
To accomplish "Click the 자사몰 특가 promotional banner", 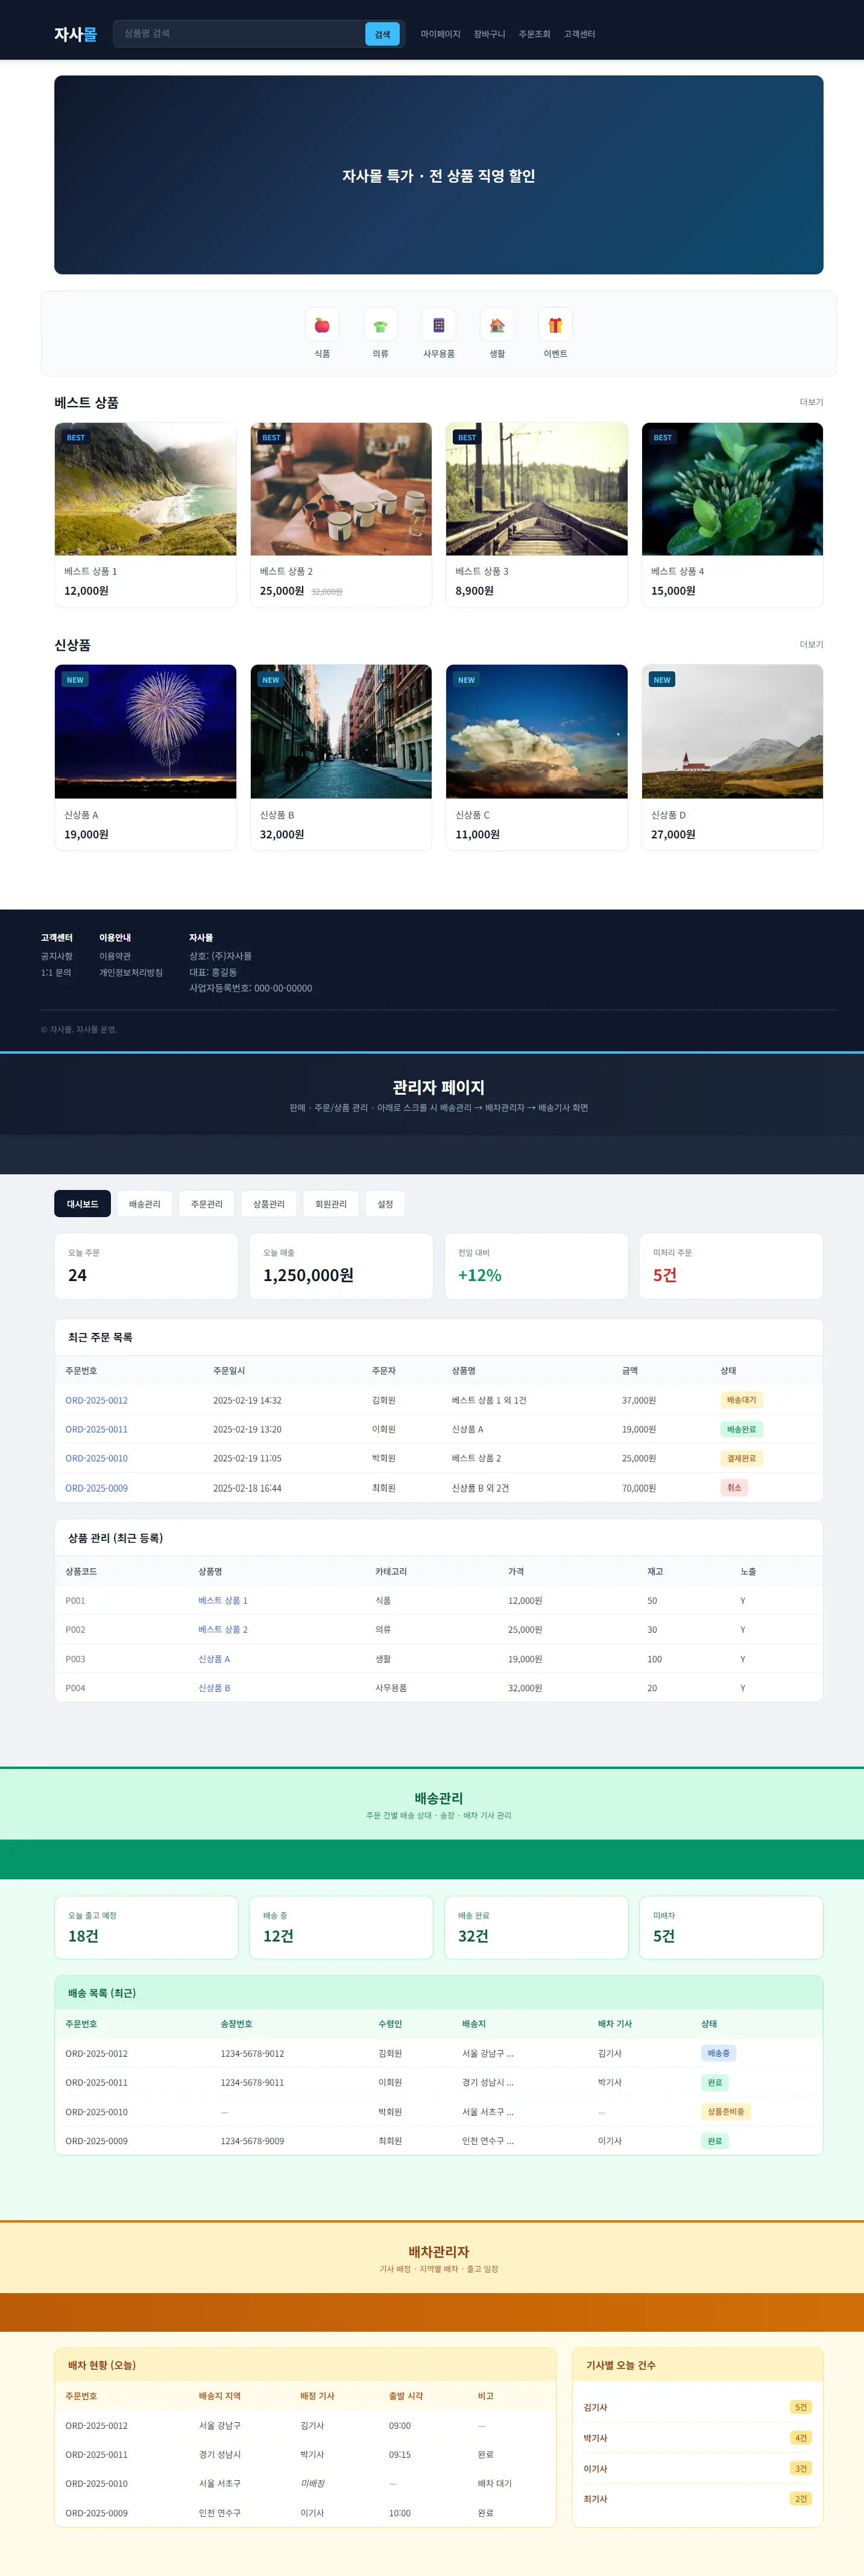I will [438, 175].
